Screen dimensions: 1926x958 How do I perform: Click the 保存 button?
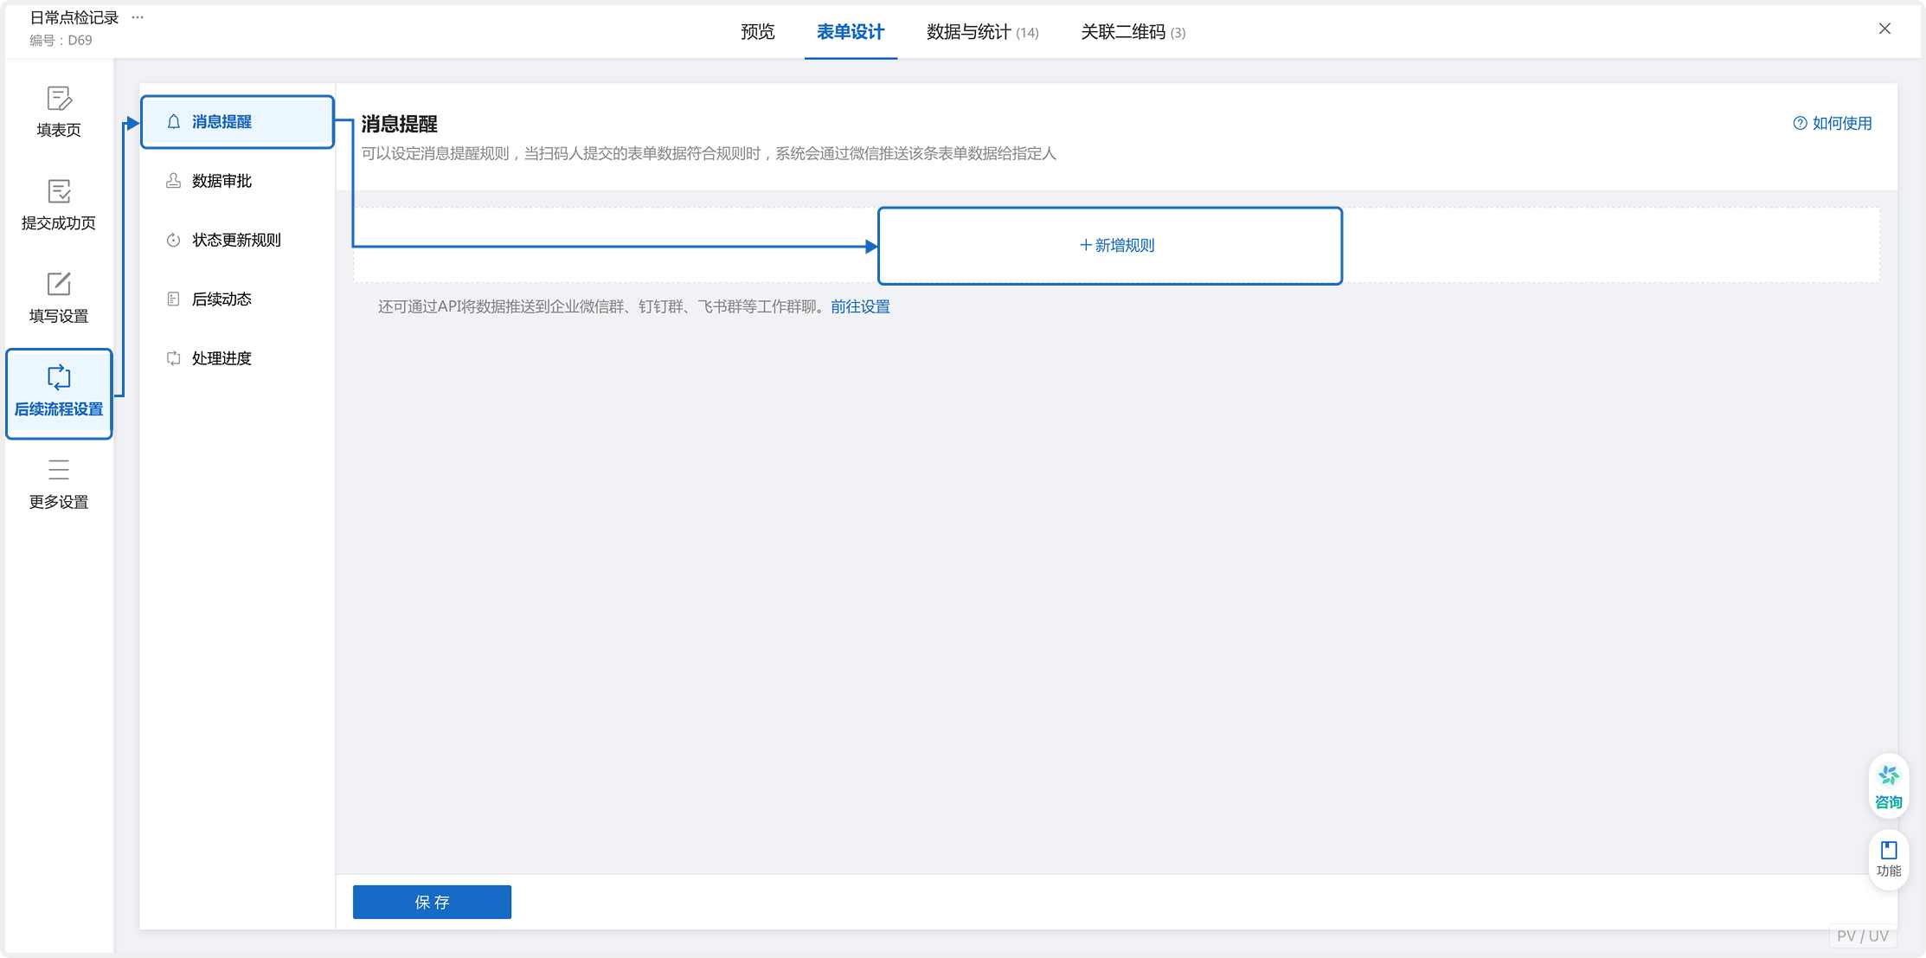coord(431,902)
